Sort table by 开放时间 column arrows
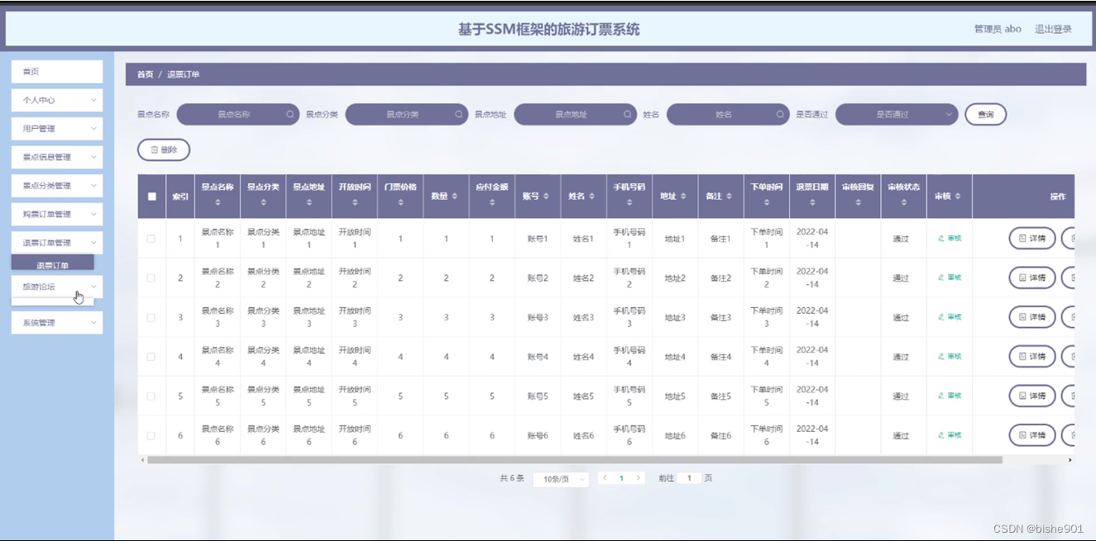The height and width of the screenshot is (541, 1096). [355, 202]
